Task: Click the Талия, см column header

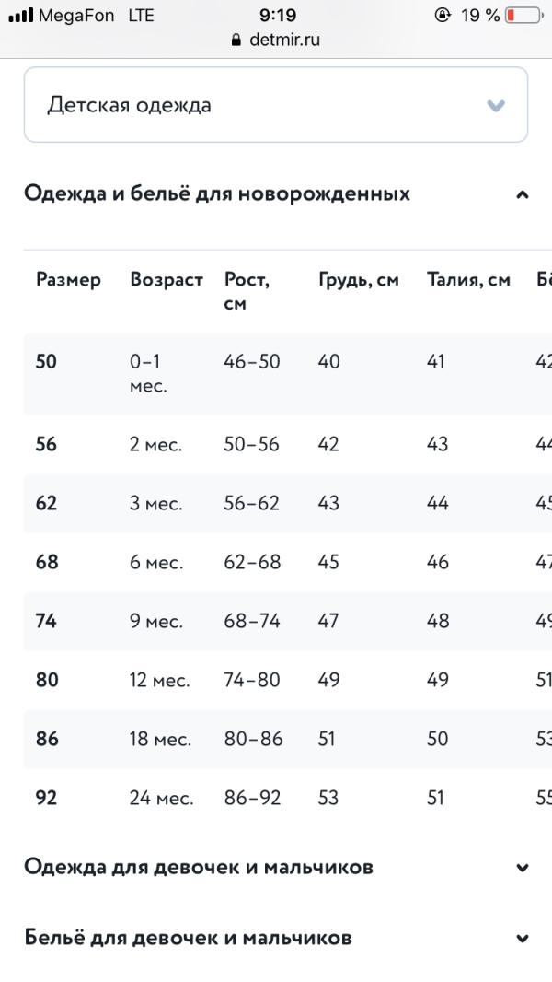Action: [468, 279]
